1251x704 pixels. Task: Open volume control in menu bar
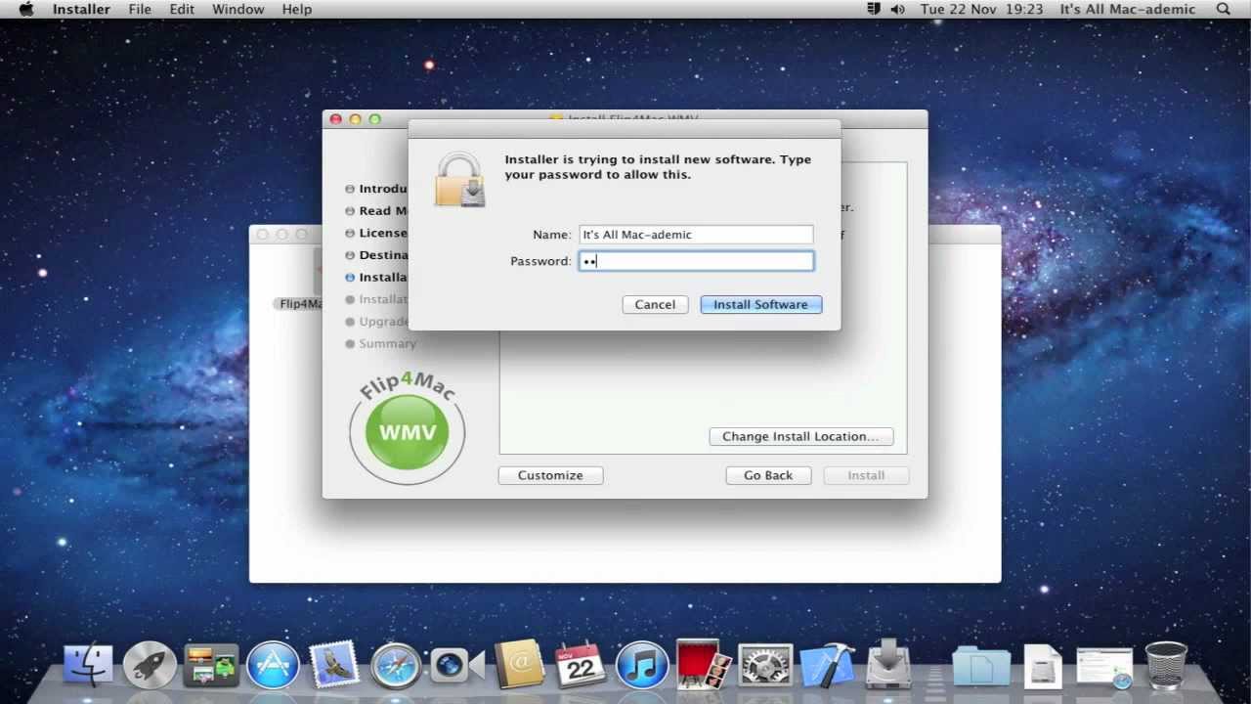point(898,9)
